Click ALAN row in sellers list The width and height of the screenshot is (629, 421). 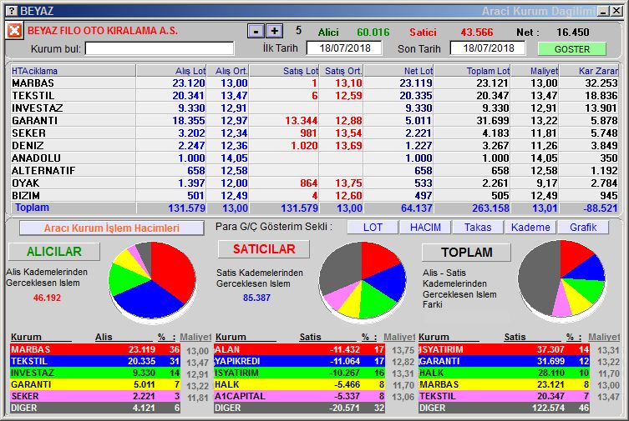299,349
